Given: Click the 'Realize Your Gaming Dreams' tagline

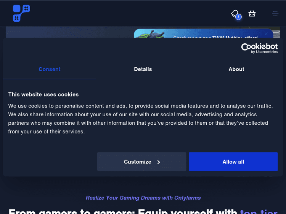Looking at the screenshot, I should (x=143, y=198).
